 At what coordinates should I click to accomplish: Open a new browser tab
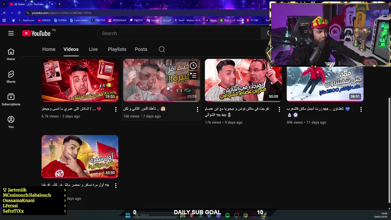point(59,4)
